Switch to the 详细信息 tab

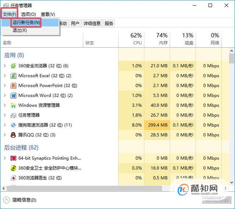92,24
